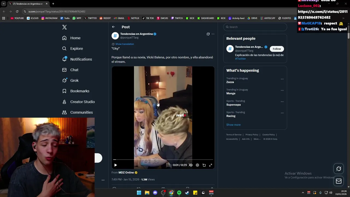Open the YOUTUBE bookmark
The image size is (350, 197).
point(17,18)
